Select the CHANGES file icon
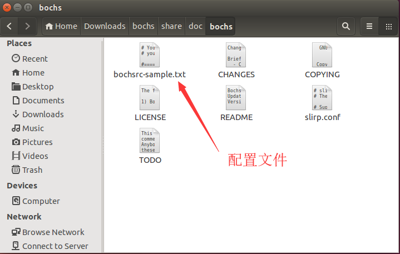 [236, 55]
